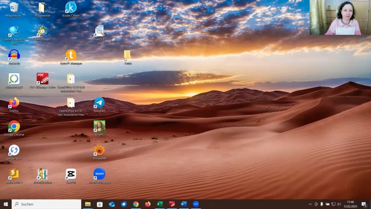Screen dimensions: 371x209
Task: Show hidden system tray icons
Action: 310,204
